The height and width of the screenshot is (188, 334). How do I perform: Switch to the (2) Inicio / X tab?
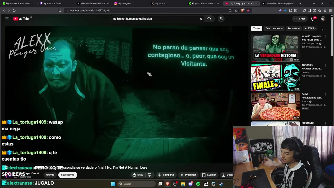(x=167, y=3)
